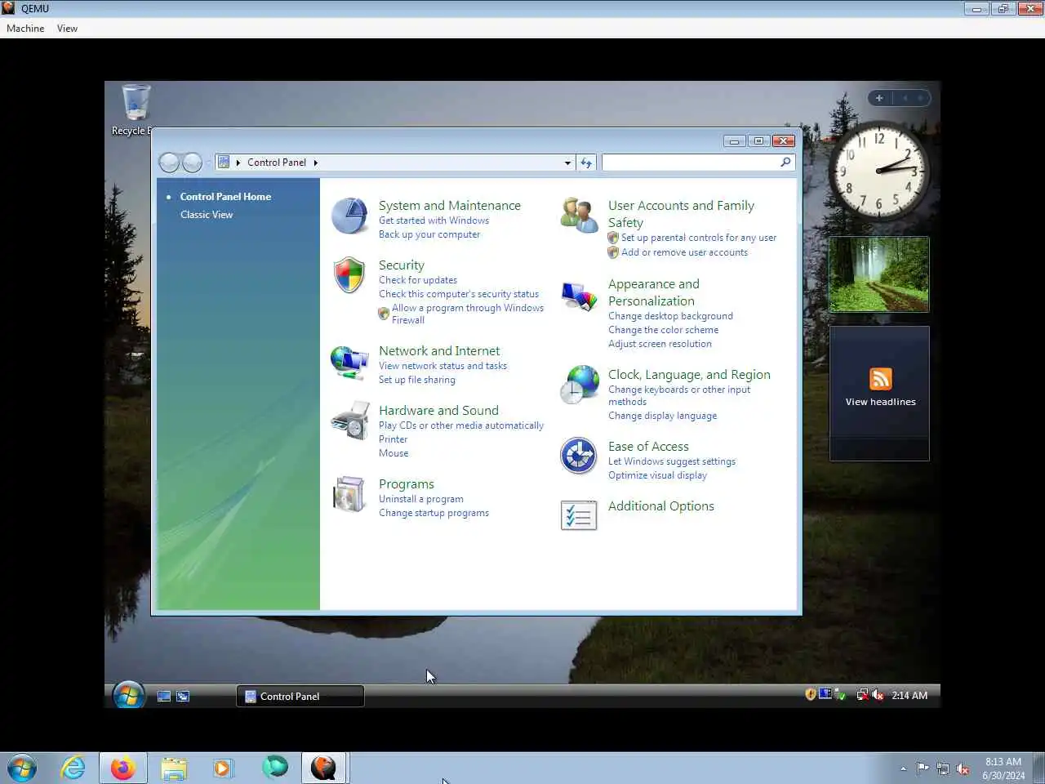Open file explorer from host taskbar
This screenshot has height=784, width=1045.
(x=174, y=768)
